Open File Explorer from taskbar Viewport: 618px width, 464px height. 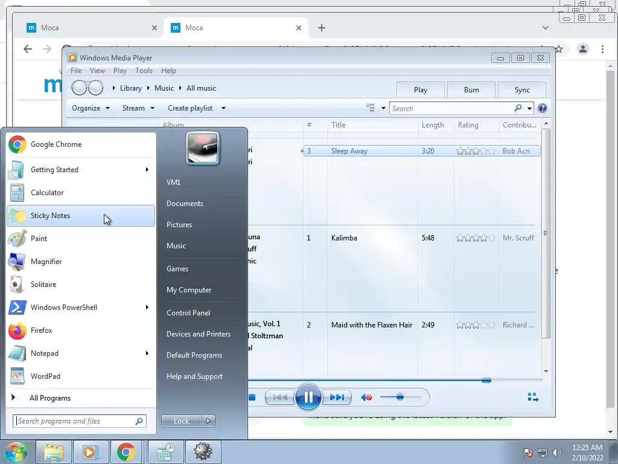[54, 452]
